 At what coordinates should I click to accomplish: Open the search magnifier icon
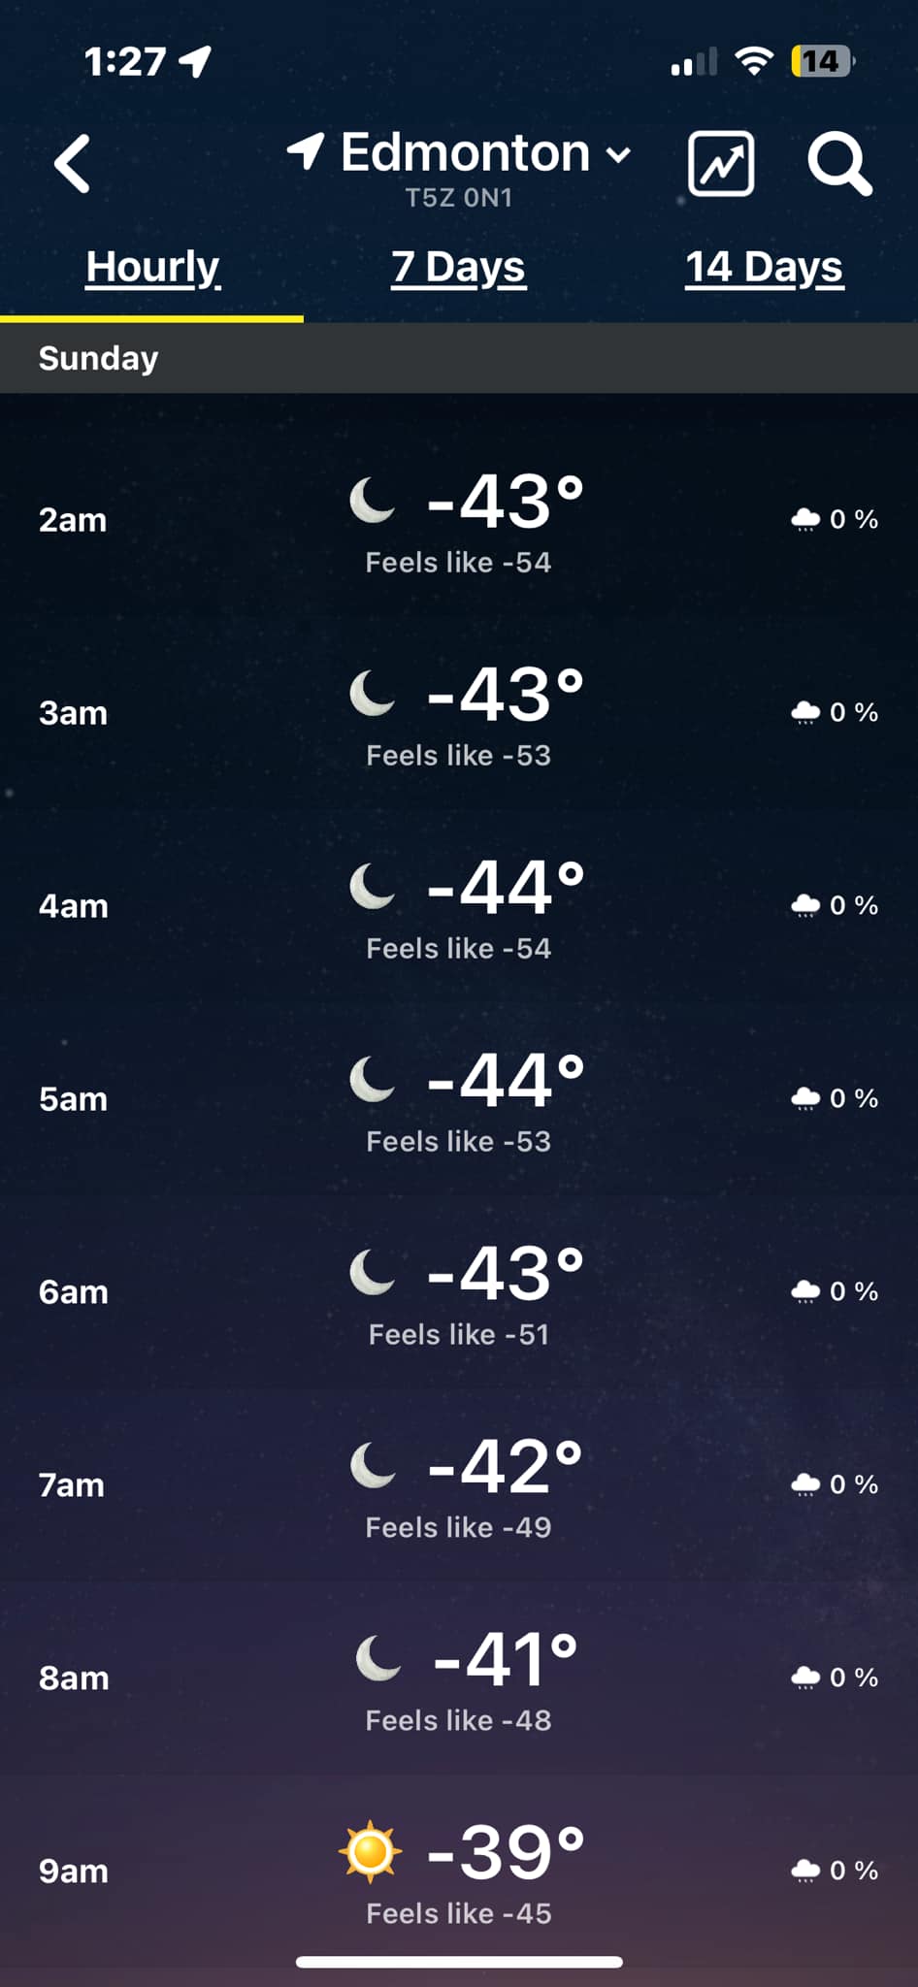click(x=840, y=164)
